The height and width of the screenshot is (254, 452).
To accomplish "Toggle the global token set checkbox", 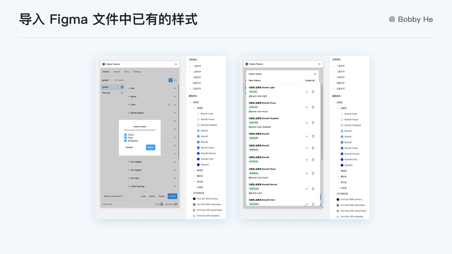I will pyautogui.click(x=122, y=87).
